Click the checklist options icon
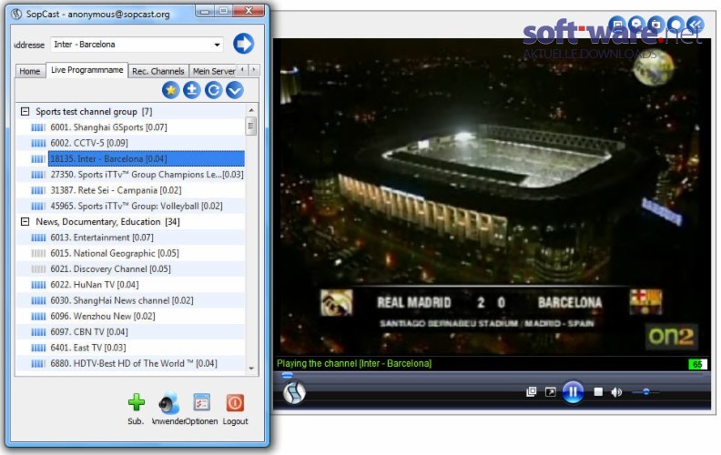 pyautogui.click(x=201, y=402)
